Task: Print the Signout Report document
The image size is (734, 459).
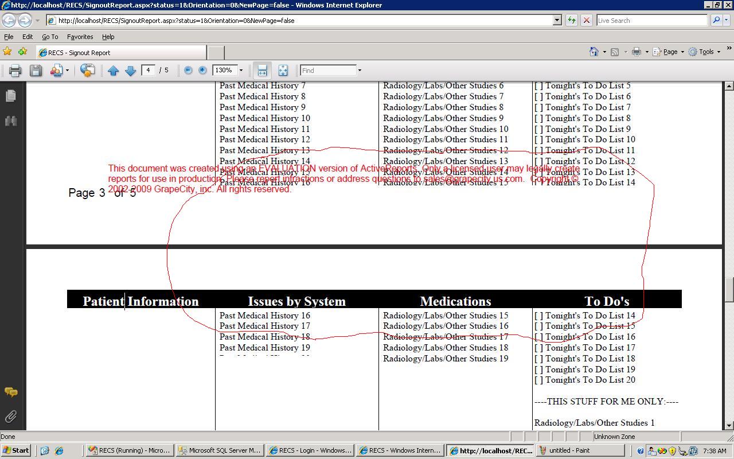Action: click(x=14, y=70)
